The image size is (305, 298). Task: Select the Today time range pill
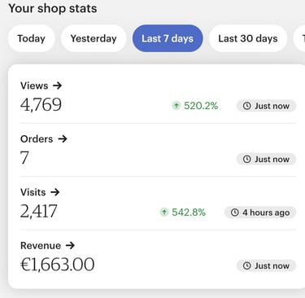[x=32, y=38]
